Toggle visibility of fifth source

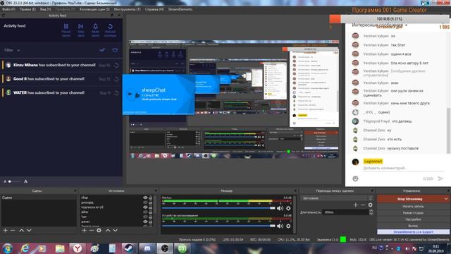click(x=145, y=217)
